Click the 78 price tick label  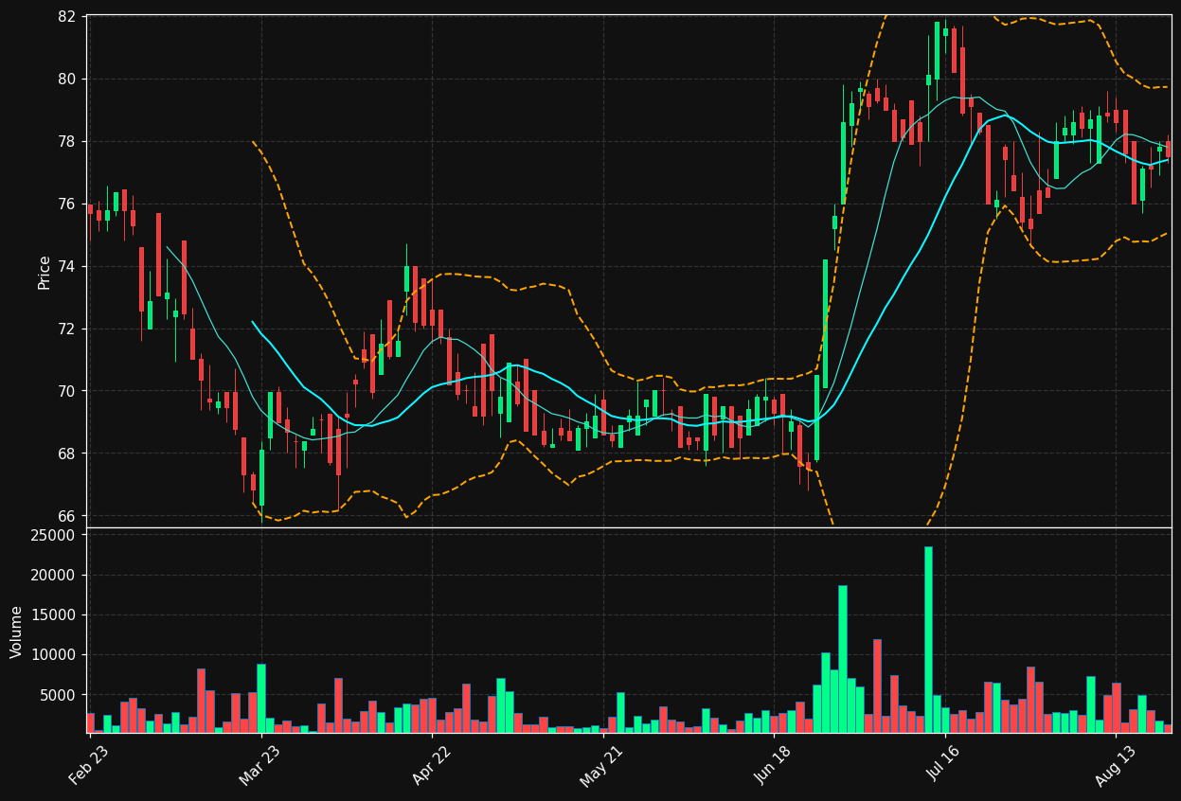coord(66,141)
